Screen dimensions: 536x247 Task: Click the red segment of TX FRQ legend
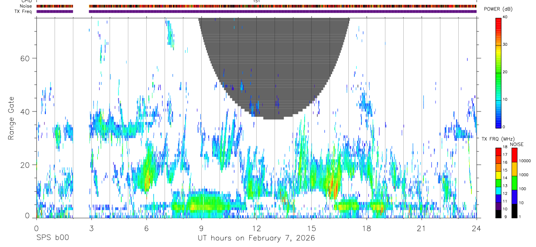pyautogui.click(x=498, y=152)
